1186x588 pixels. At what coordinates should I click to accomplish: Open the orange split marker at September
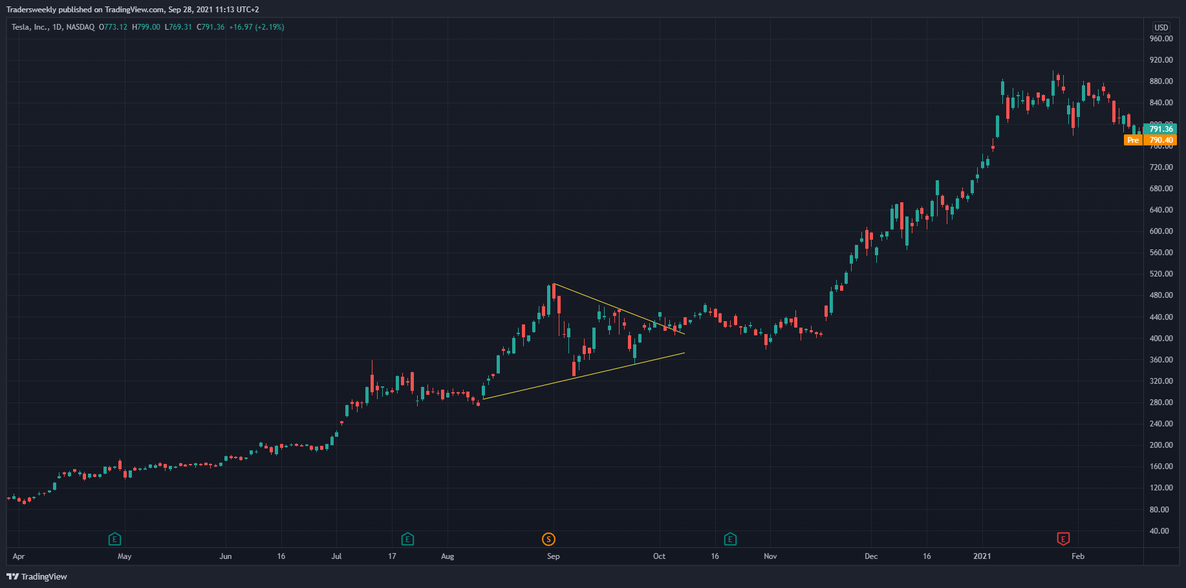548,539
